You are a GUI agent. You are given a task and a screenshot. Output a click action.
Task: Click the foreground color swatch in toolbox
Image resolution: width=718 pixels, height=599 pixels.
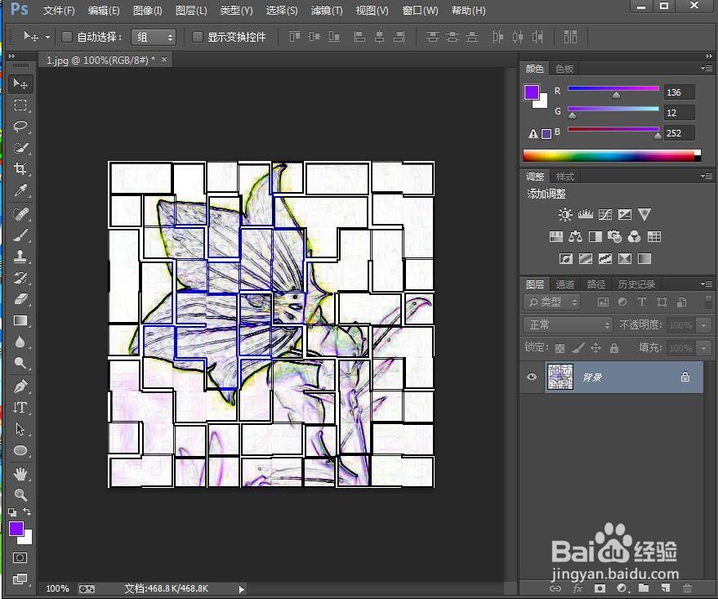(x=16, y=529)
